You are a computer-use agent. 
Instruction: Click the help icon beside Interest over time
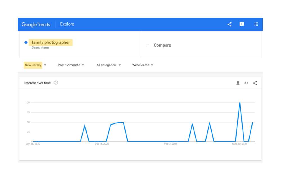pyautogui.click(x=56, y=83)
